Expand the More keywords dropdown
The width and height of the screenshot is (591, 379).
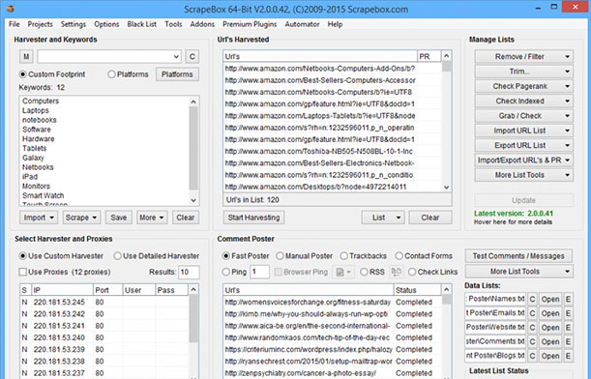click(x=152, y=218)
